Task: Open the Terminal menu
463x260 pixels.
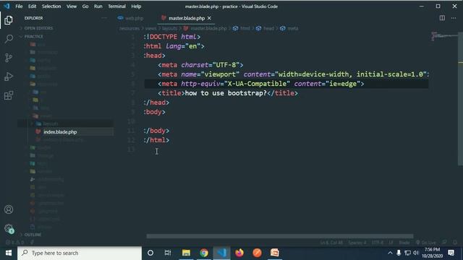Action: [x=116, y=6]
